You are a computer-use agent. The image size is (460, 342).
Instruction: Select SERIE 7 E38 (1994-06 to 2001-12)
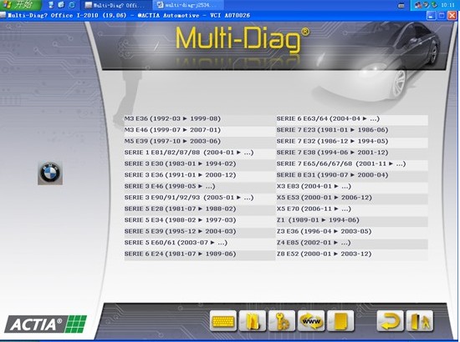352,153
